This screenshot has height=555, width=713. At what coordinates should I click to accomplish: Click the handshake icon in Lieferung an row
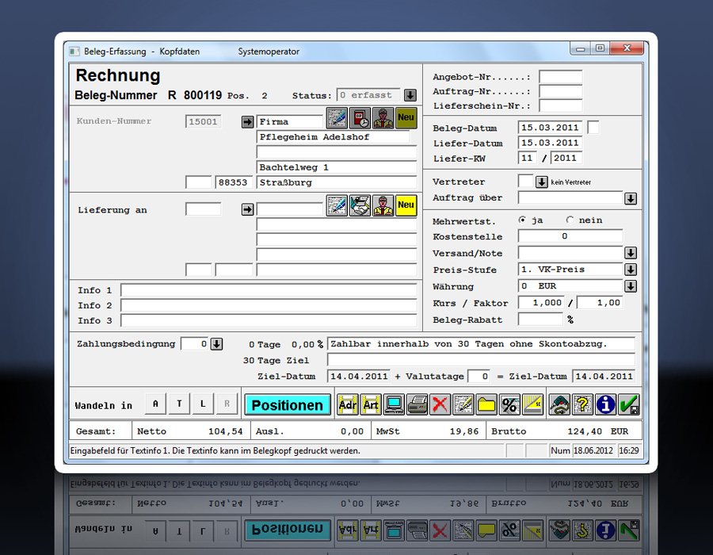click(x=360, y=205)
